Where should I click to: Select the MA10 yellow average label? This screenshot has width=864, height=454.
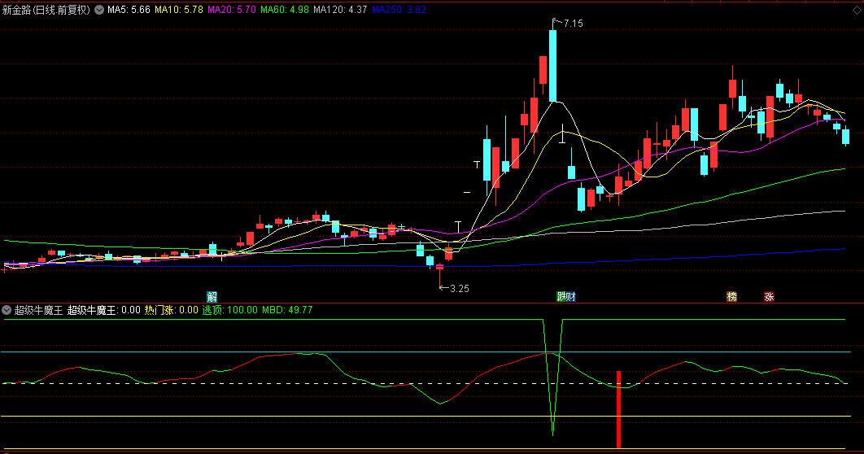(x=179, y=10)
